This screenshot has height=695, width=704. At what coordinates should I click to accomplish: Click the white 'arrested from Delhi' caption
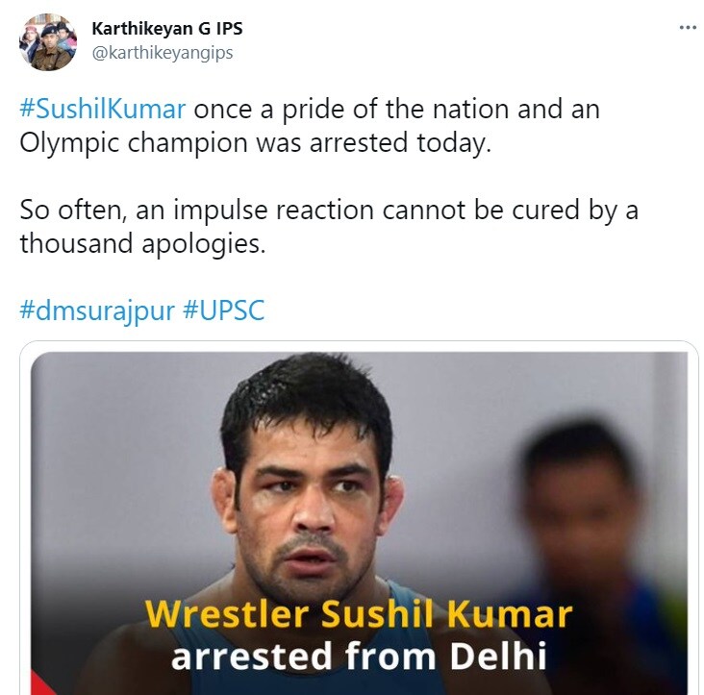coord(359,656)
